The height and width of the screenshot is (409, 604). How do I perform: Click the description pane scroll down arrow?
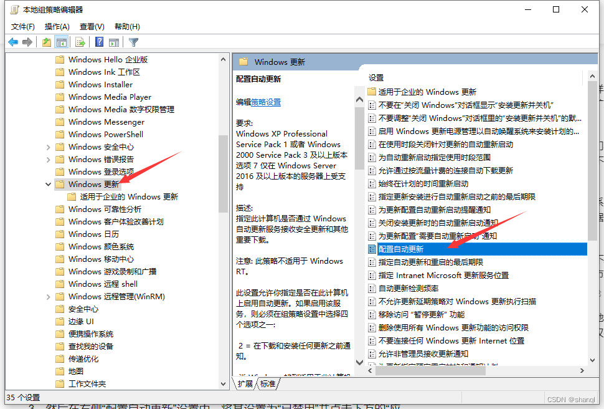pyautogui.click(x=359, y=362)
